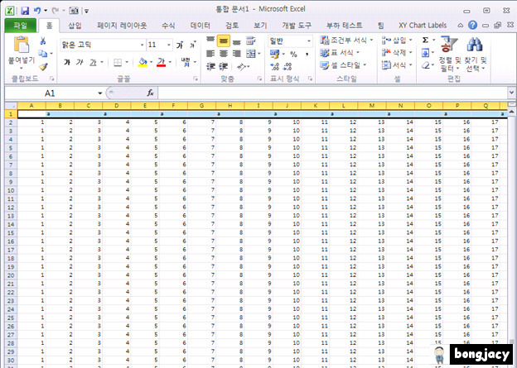
Task: Click 삽입 insert cells button
Action: coord(397,41)
